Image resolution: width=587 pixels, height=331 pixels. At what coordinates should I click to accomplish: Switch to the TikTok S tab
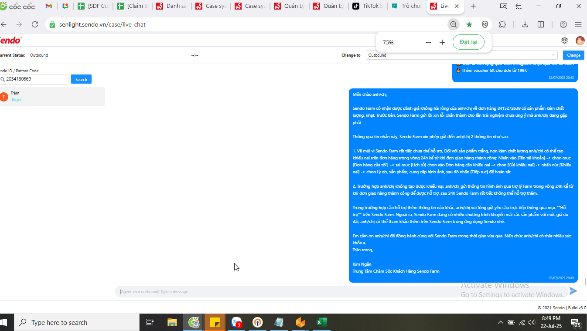pyautogui.click(x=368, y=6)
